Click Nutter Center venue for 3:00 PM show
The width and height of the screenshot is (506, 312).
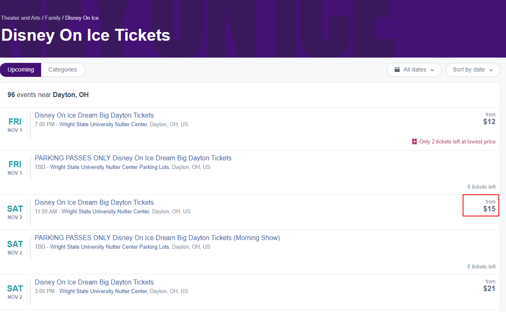[103, 291]
